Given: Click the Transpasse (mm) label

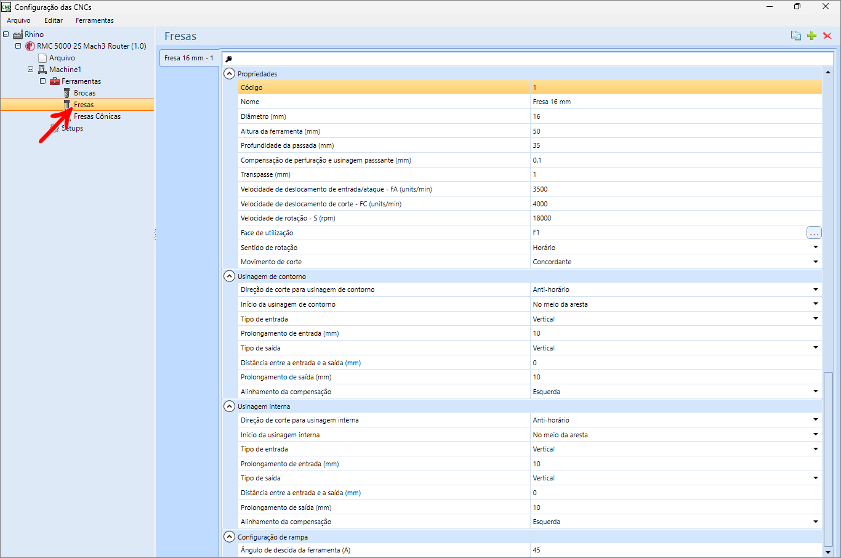Looking at the screenshot, I should (265, 174).
